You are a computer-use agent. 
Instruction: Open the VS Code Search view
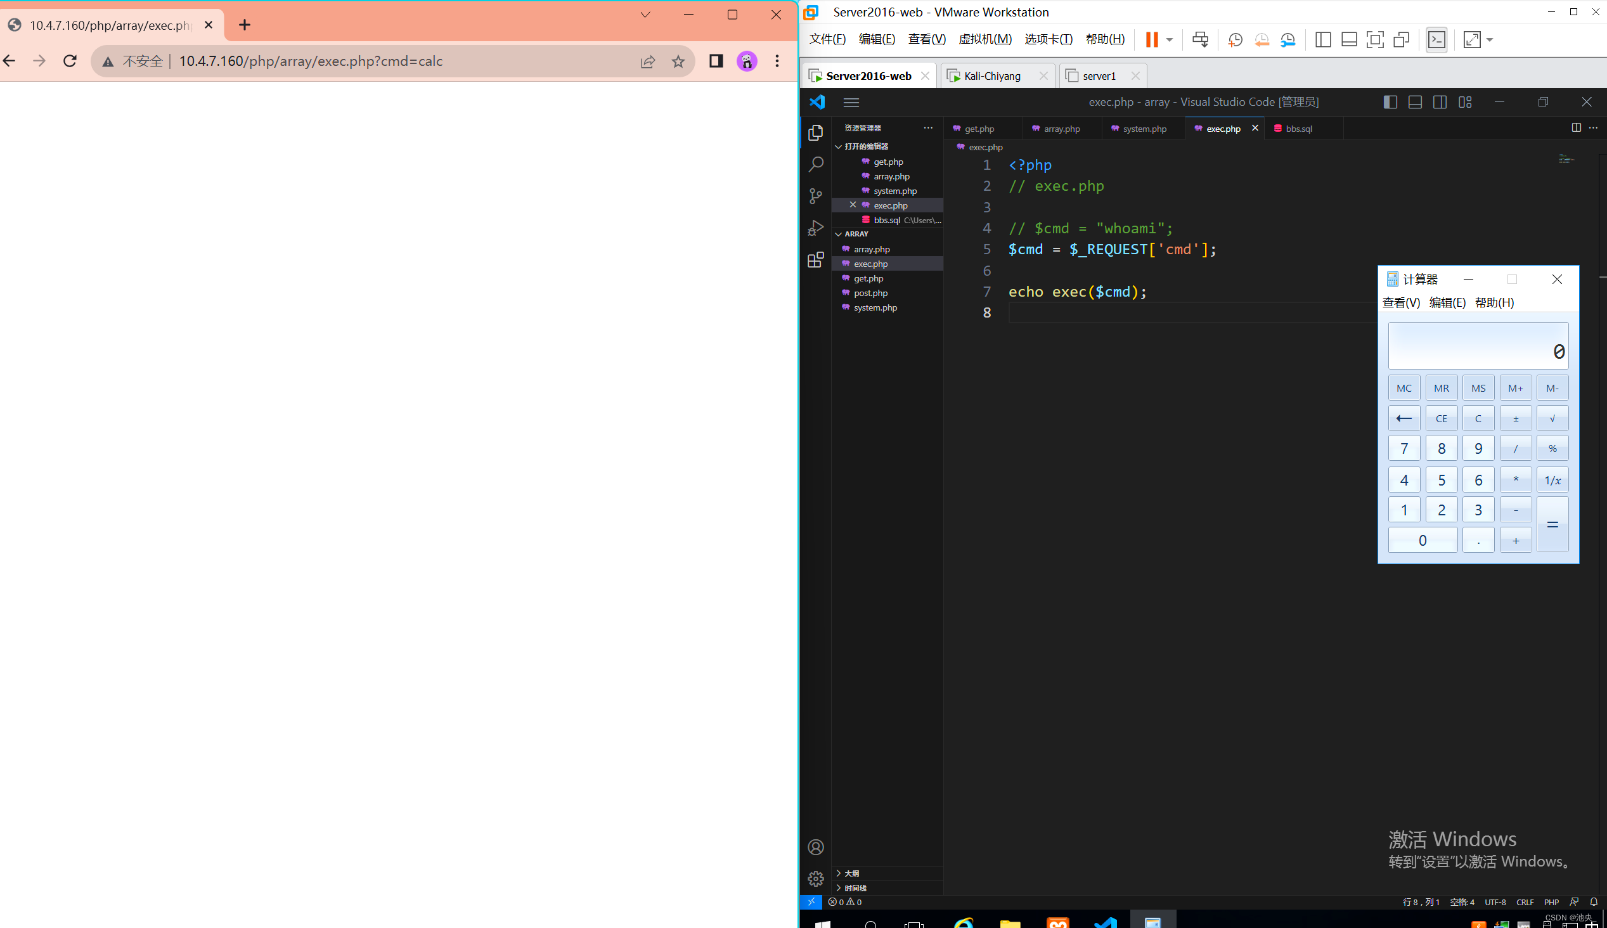point(816,164)
